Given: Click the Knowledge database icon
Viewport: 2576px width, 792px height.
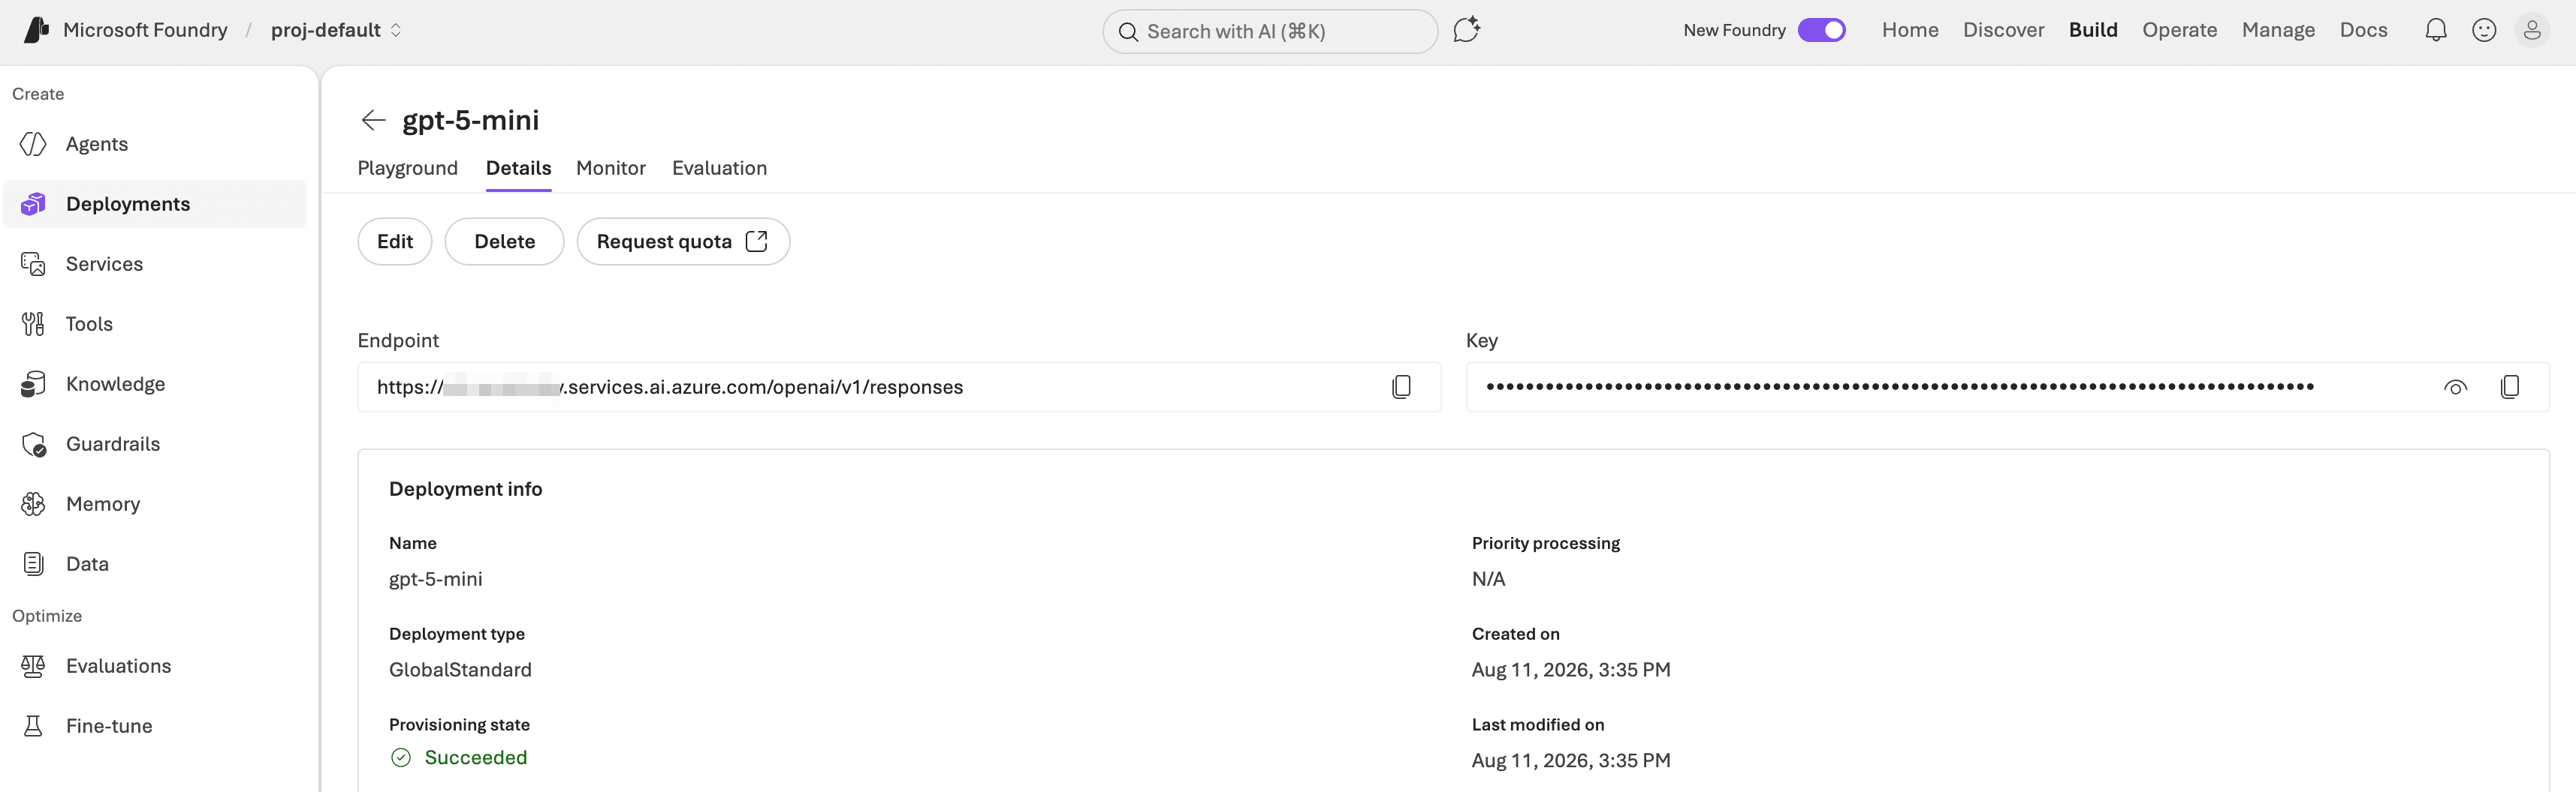Looking at the screenshot, I should 33,383.
